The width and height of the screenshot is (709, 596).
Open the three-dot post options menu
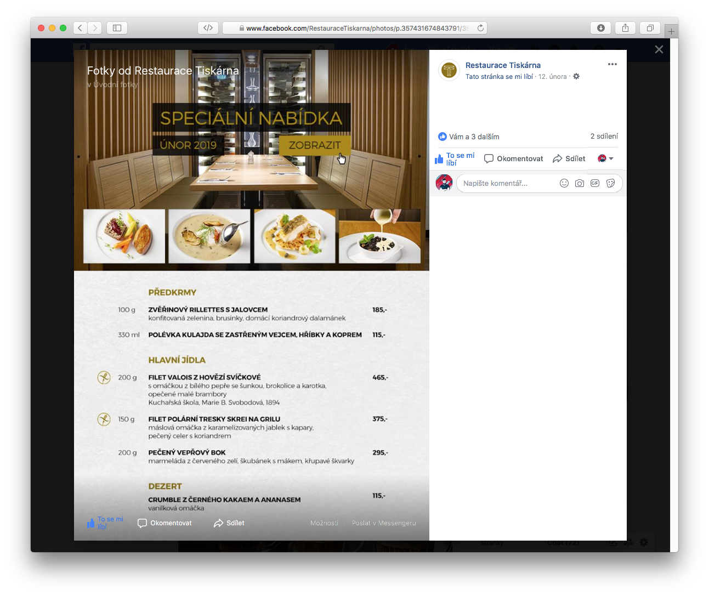click(612, 64)
